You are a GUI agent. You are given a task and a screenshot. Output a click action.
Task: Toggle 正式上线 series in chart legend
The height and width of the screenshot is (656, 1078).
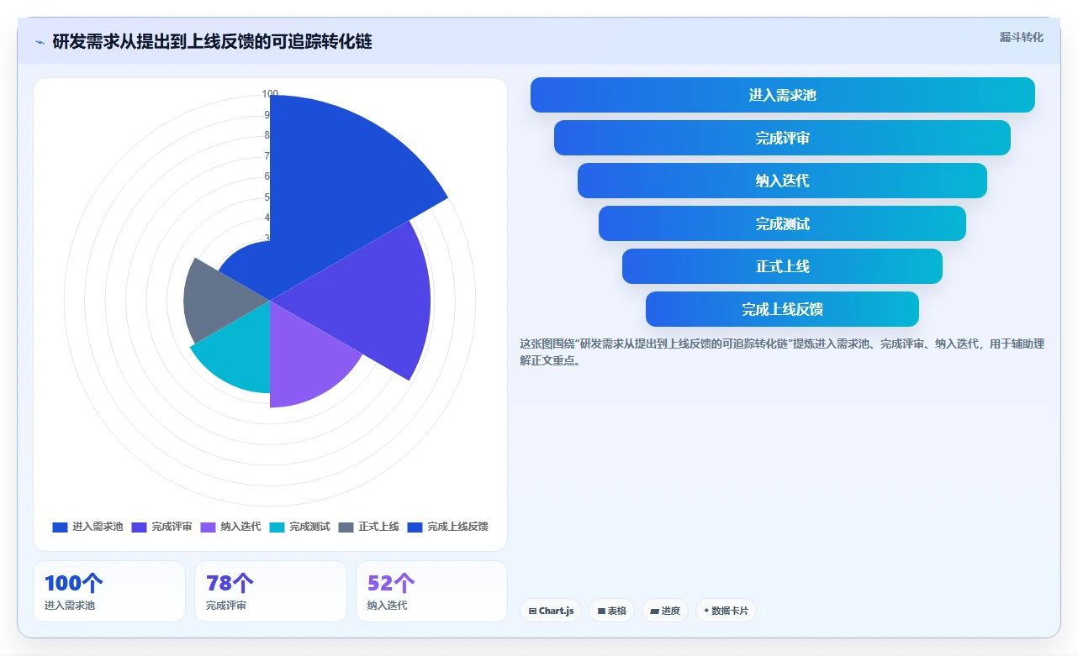369,527
